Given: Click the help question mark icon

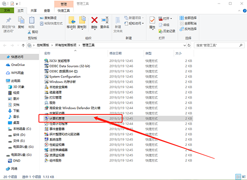Looking at the screenshot, I should (245, 11).
